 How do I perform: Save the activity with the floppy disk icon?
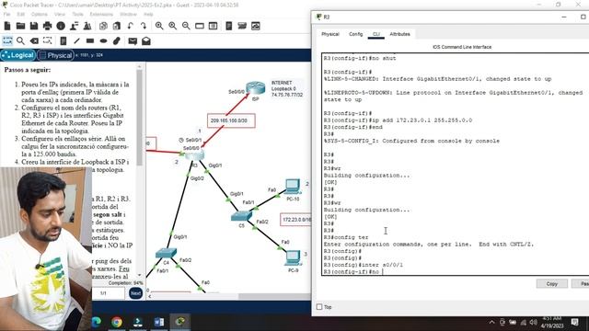[x=34, y=26]
